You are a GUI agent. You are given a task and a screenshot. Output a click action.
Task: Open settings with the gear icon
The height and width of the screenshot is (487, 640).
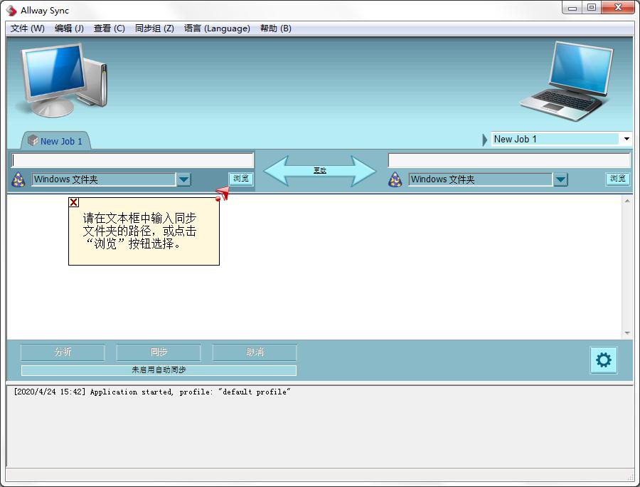click(x=603, y=360)
